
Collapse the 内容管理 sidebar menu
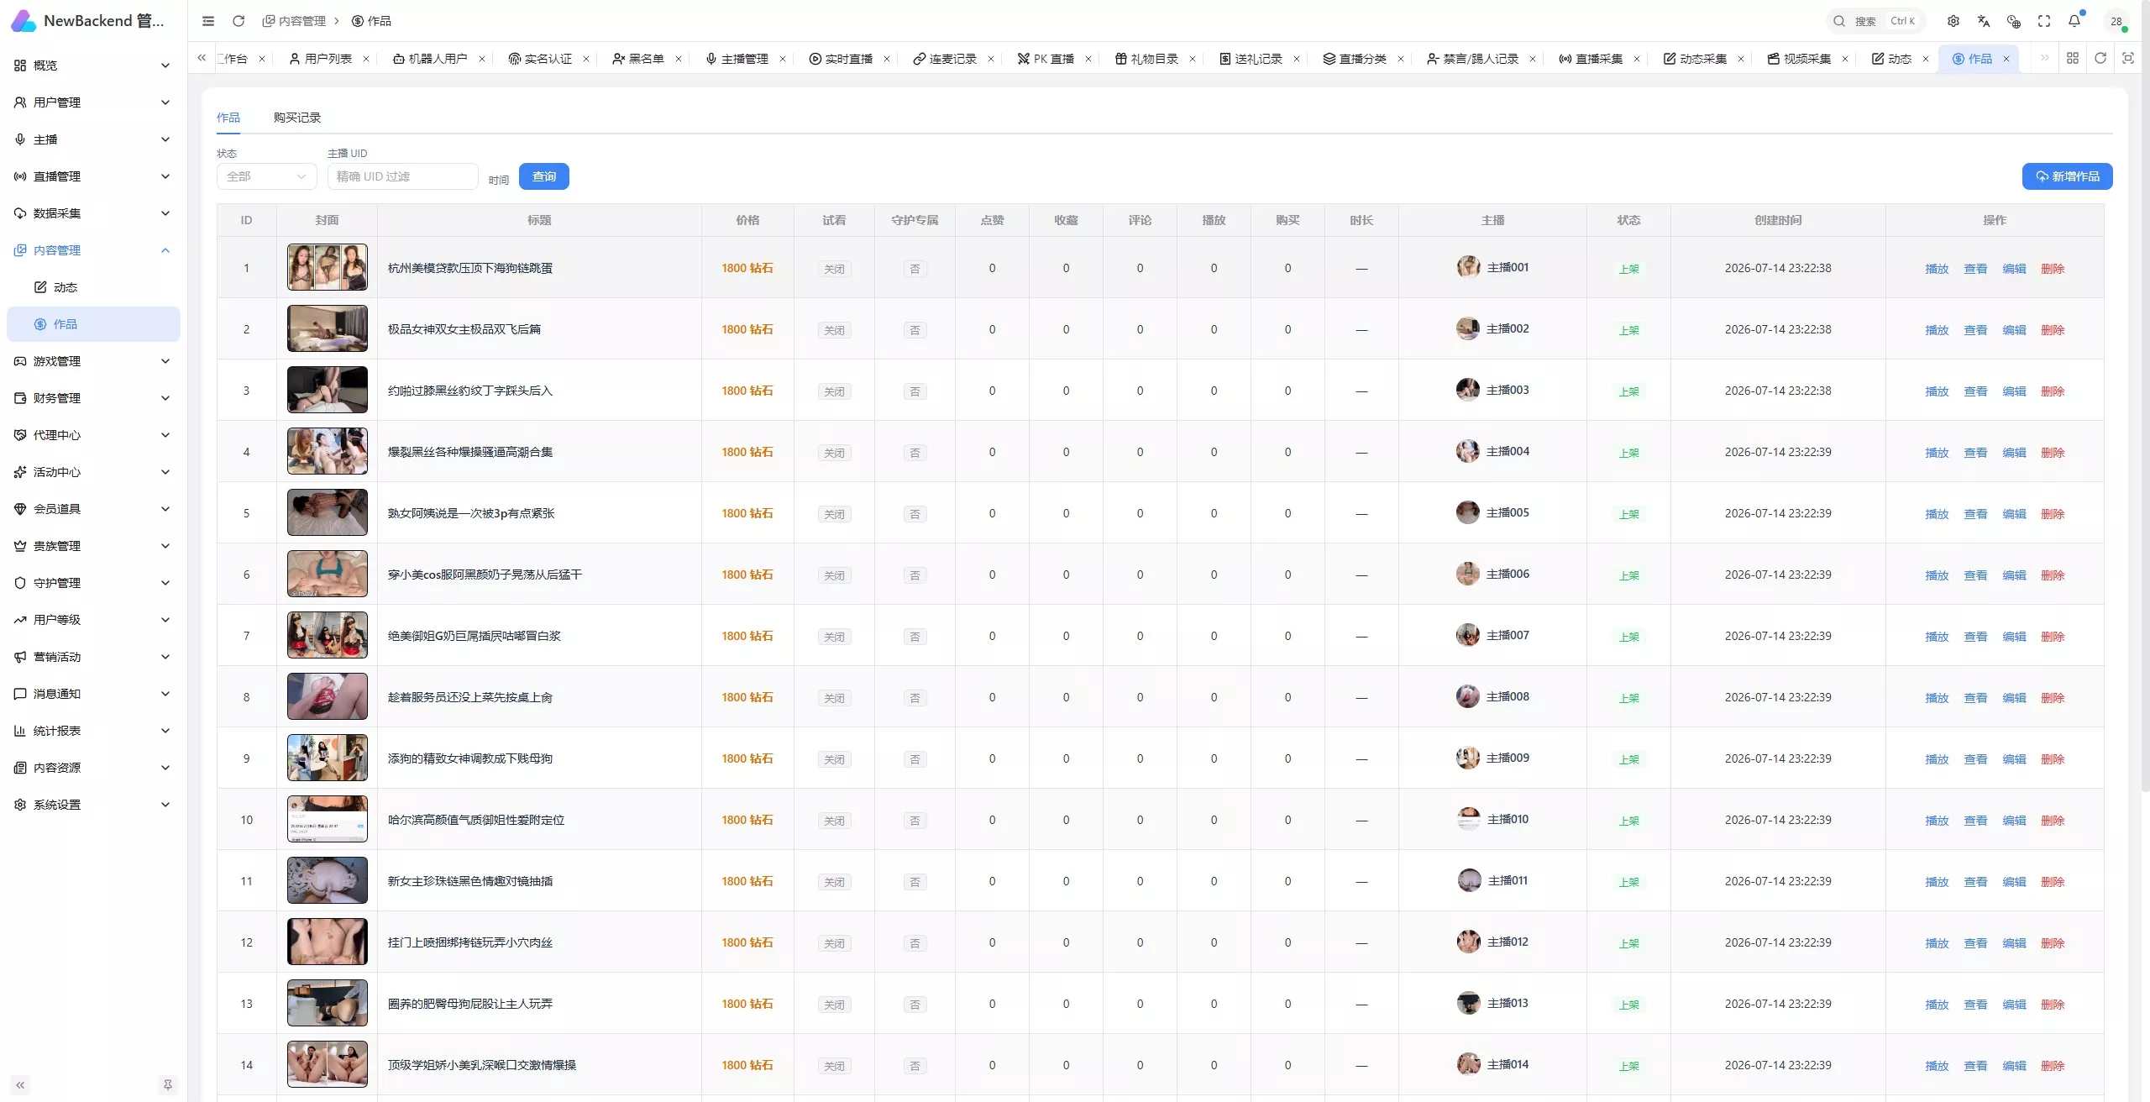tap(92, 250)
